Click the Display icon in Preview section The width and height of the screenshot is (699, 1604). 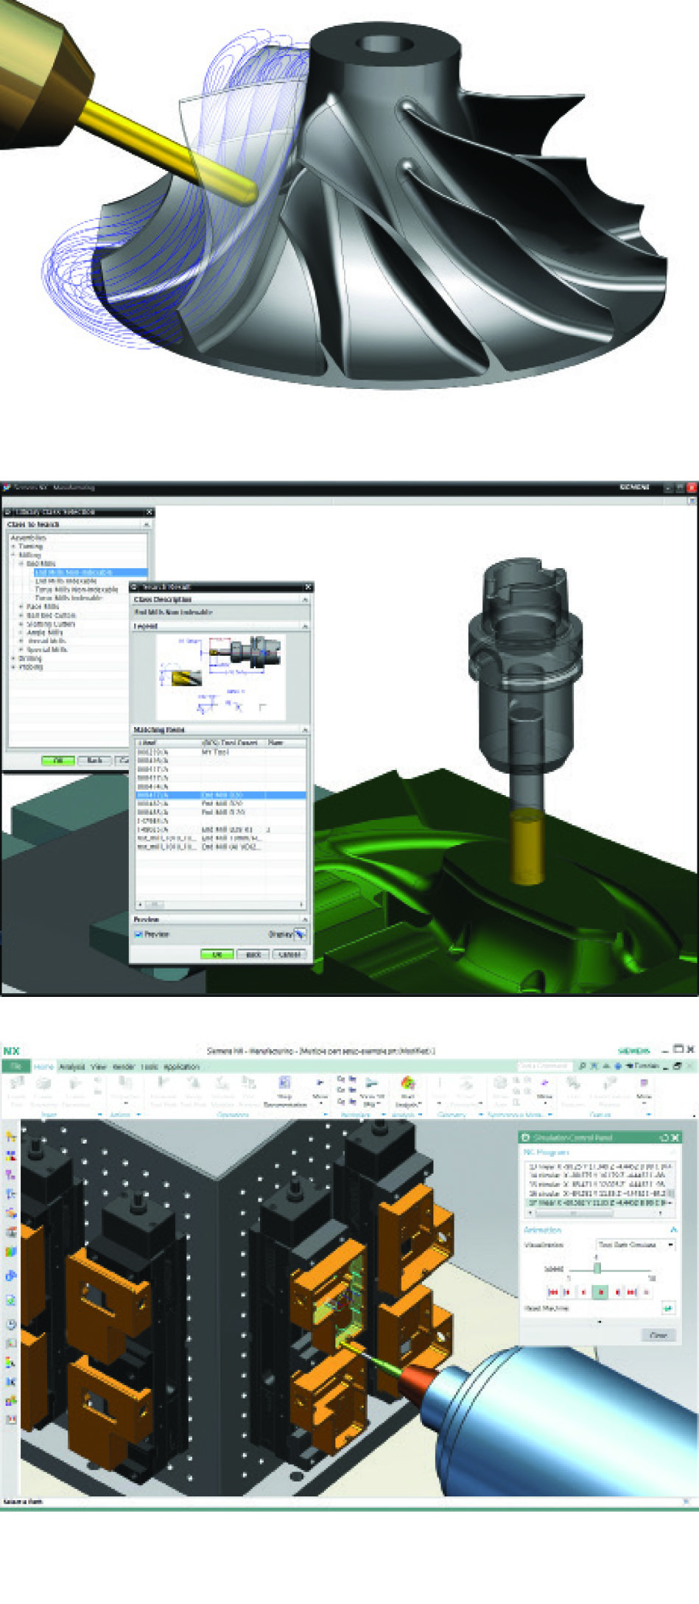299,934
